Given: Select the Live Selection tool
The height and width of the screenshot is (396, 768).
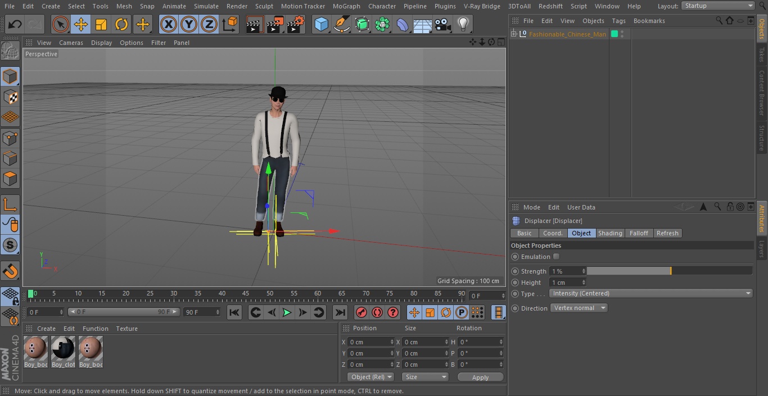Looking at the screenshot, I should (x=60, y=25).
